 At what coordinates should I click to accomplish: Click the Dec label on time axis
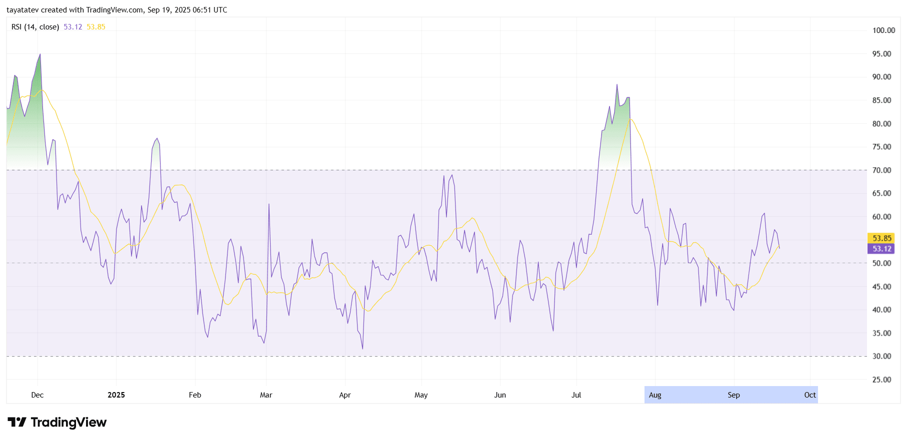(x=37, y=395)
